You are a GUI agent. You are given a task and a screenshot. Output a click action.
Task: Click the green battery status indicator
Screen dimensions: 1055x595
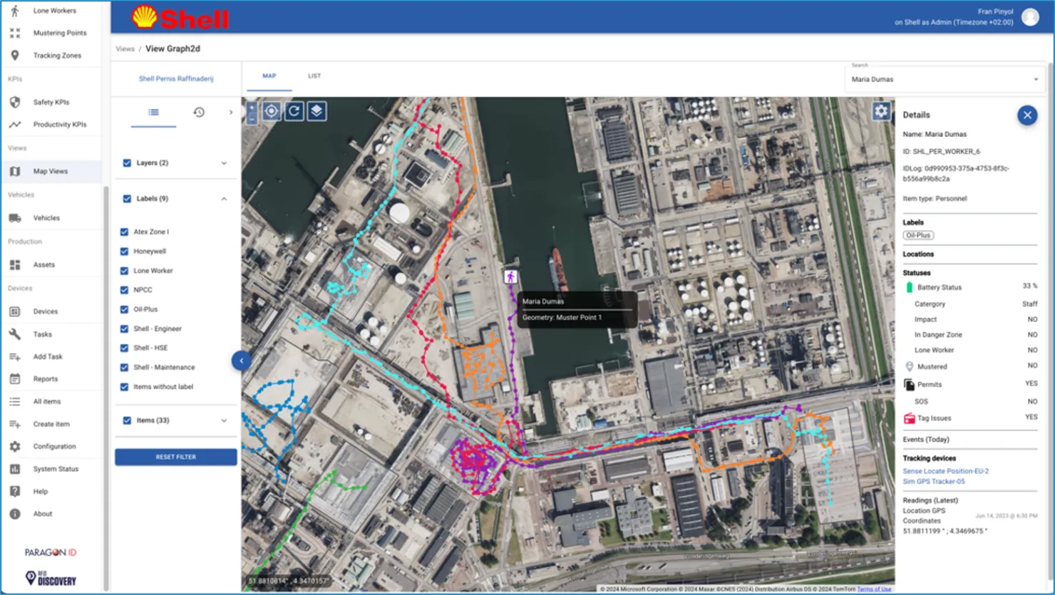pyautogui.click(x=909, y=286)
